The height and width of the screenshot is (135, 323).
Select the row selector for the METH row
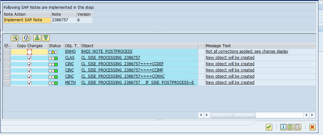click(7, 83)
